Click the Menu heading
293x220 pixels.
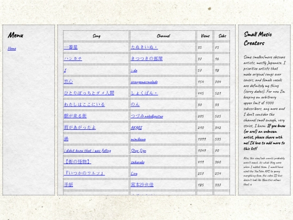[x=16, y=35]
